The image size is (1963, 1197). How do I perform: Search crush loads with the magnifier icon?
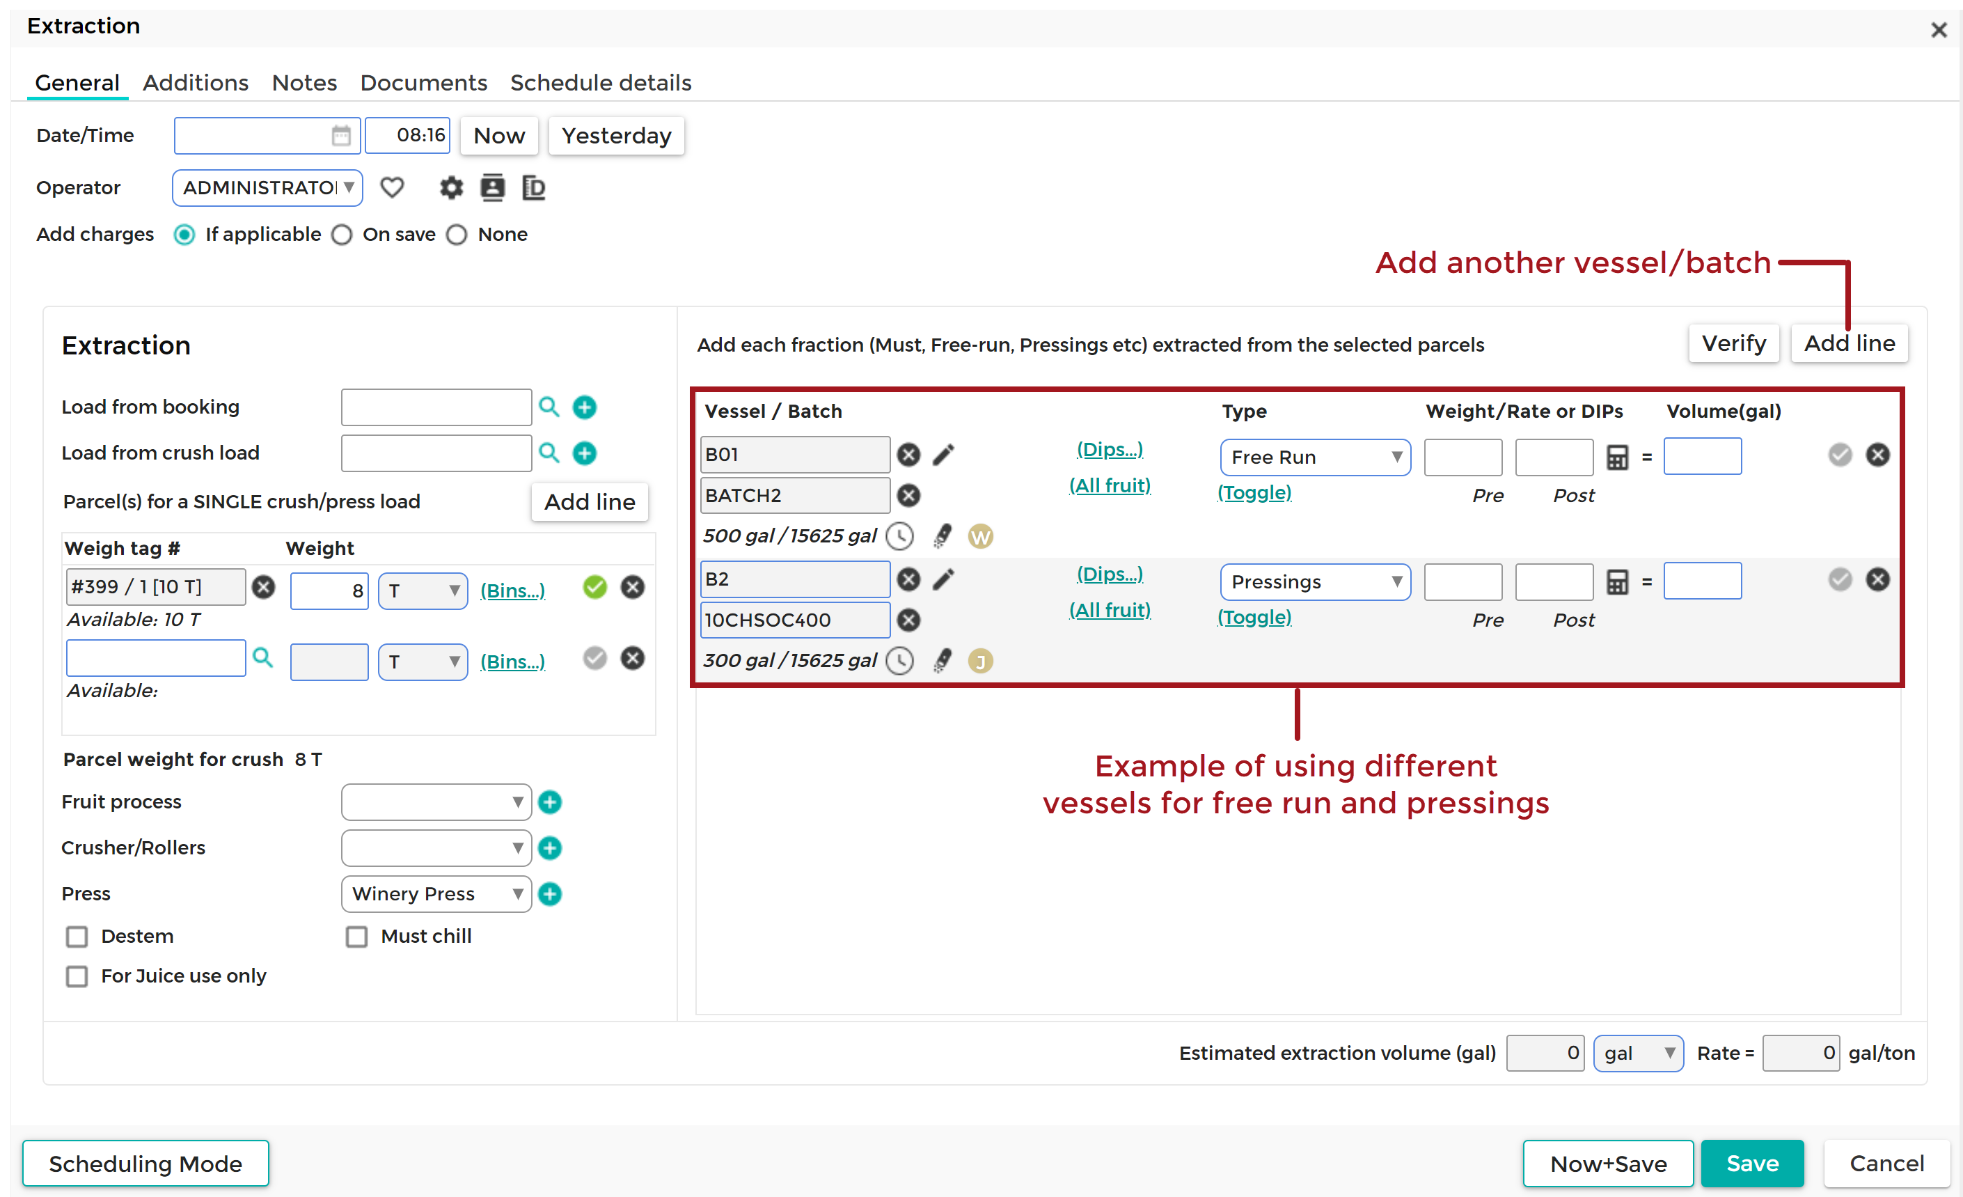click(x=549, y=453)
